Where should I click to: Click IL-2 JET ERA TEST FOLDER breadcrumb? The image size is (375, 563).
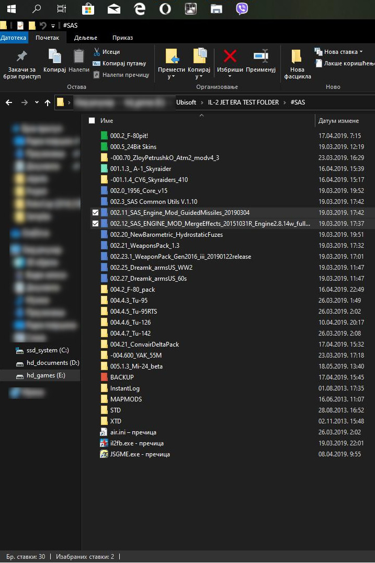pos(243,102)
